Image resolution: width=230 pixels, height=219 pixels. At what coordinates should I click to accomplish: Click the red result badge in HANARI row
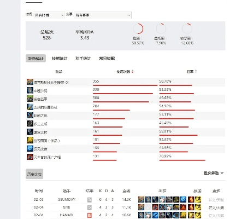click(x=90, y=215)
